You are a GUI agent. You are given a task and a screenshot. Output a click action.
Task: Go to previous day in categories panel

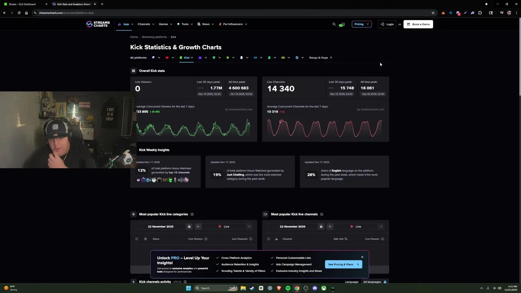click(198, 226)
